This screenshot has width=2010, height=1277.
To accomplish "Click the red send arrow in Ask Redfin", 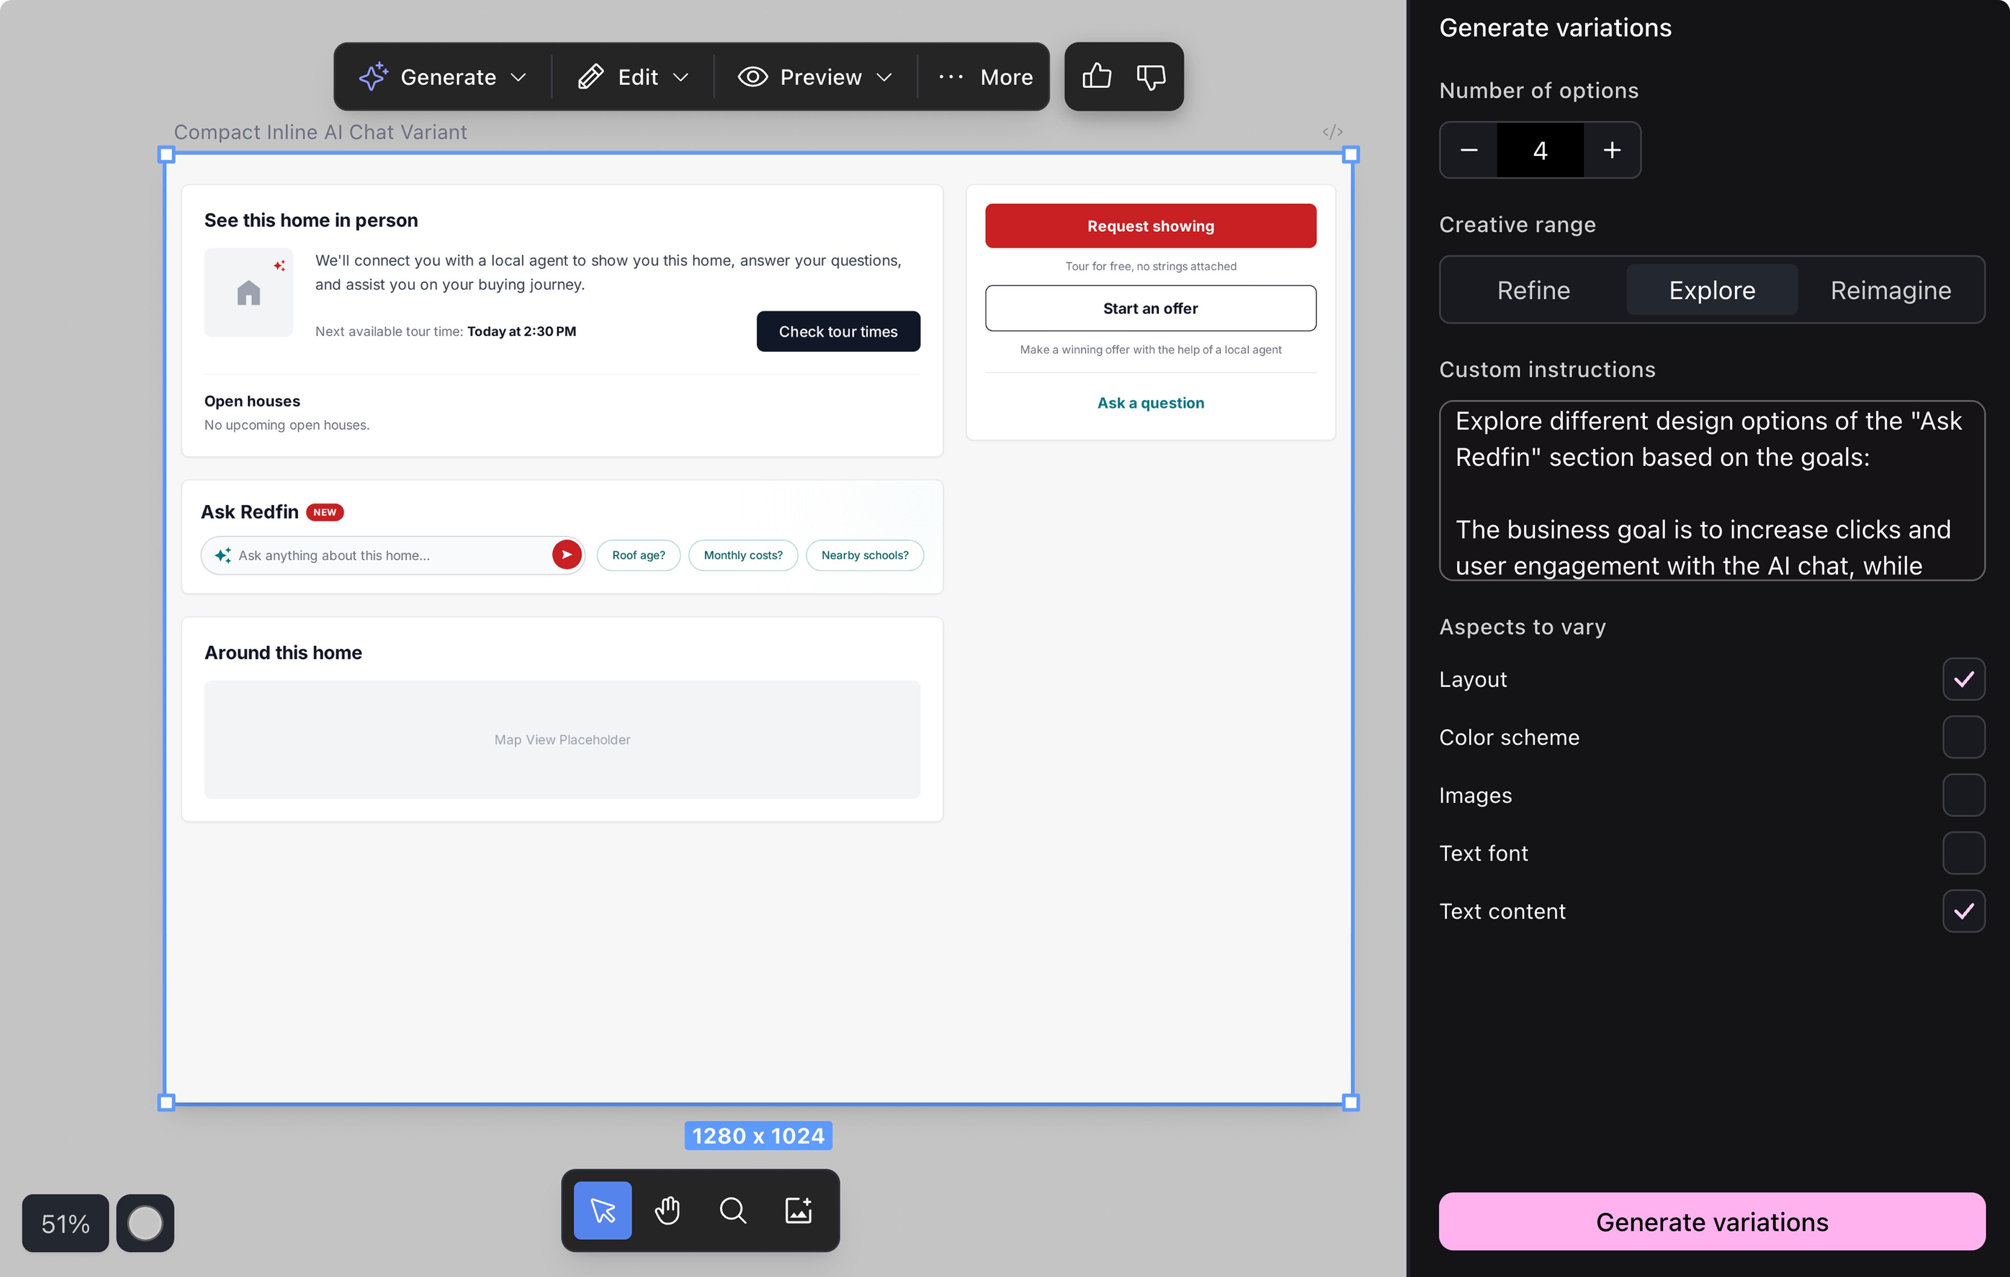I will pos(567,554).
